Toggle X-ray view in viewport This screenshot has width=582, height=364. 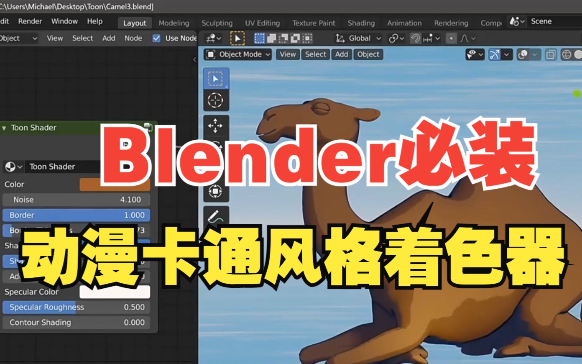(x=551, y=54)
